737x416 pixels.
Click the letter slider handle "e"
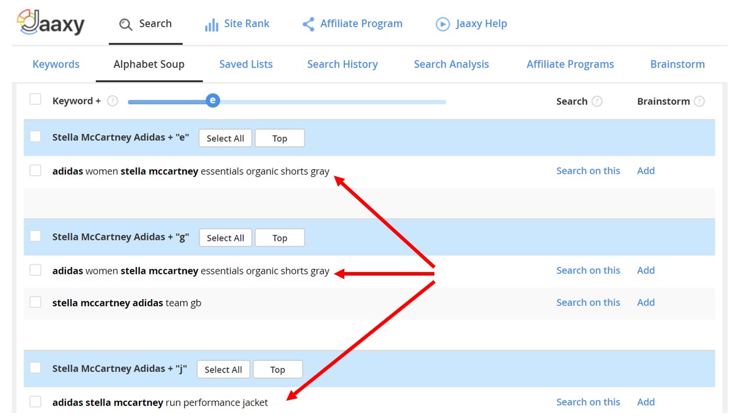tap(213, 100)
